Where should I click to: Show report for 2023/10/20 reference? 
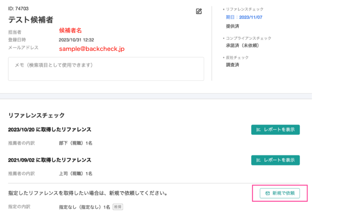(x=275, y=130)
